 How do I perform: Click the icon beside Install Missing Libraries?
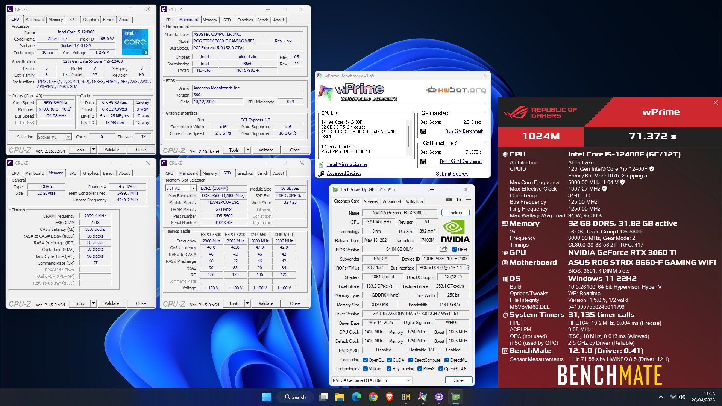[x=321, y=164]
